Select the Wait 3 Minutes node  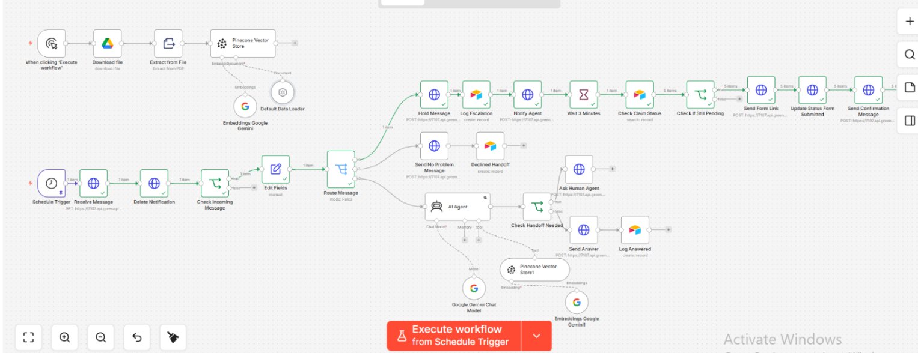(x=583, y=94)
